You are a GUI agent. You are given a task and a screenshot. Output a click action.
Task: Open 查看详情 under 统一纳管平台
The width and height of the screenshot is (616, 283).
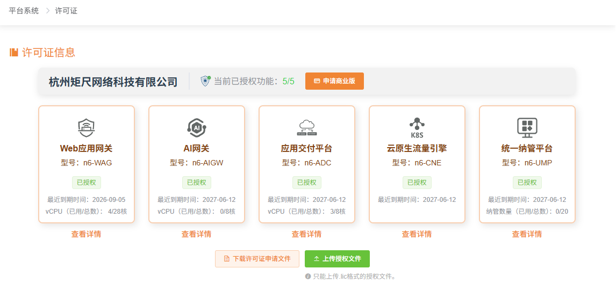[527, 234]
